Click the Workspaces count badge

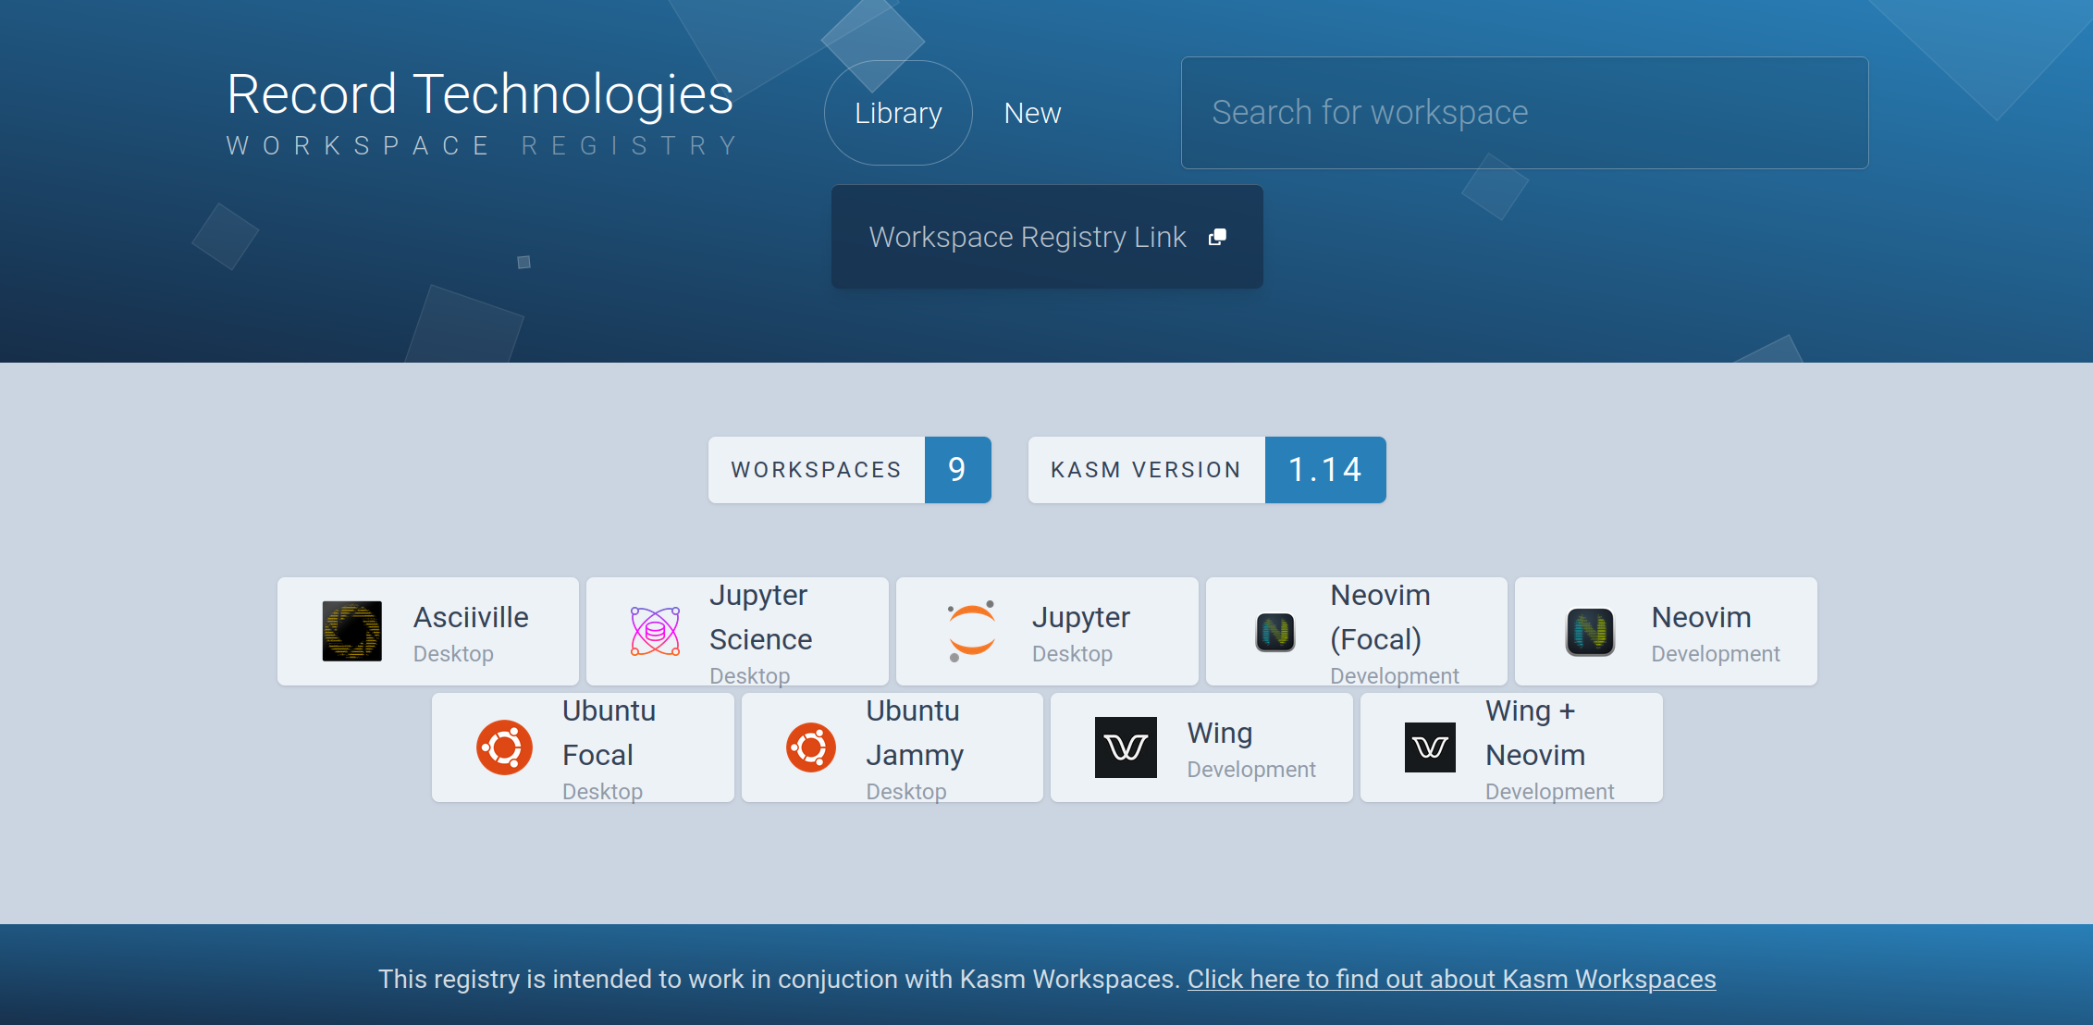(957, 470)
